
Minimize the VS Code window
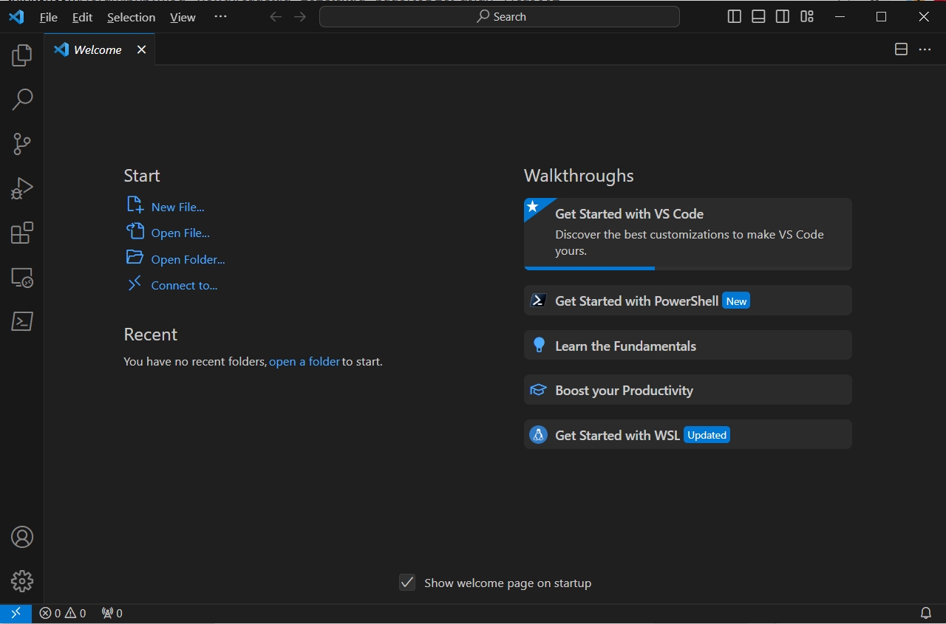(x=840, y=16)
